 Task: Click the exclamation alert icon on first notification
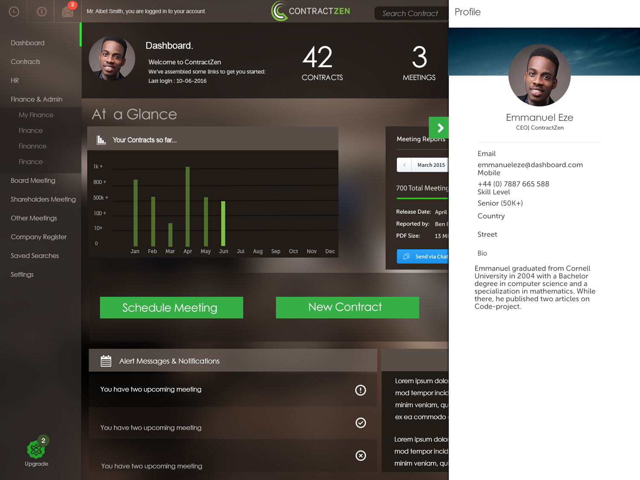361,390
